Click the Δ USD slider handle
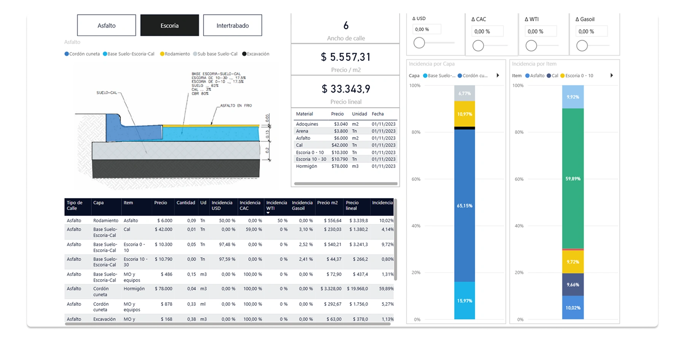This screenshot has width=685, height=340. coord(419,43)
